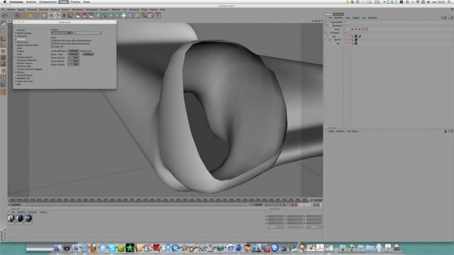Click the undo arrow in top toolbar
The width and height of the screenshot is (454, 255).
coord(5,16)
